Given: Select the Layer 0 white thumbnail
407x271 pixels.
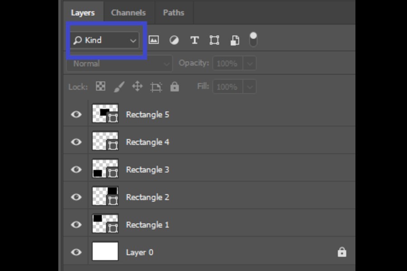Looking at the screenshot, I should click(105, 251).
